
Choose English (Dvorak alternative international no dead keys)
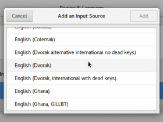coord(81,53)
